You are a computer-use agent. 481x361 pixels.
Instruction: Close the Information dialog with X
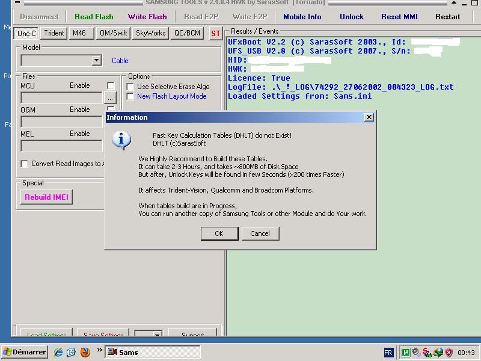[x=369, y=117]
